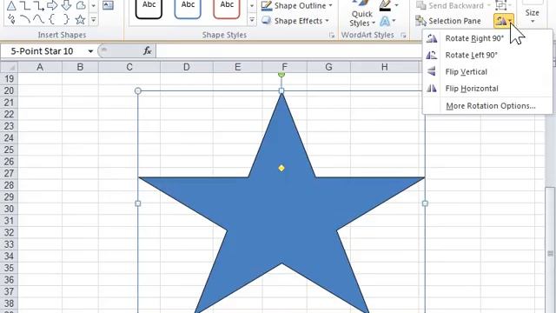Select the 5-point star shape in gallery
This screenshot has height=313, width=556.
point(81,19)
